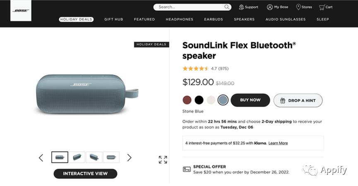Click the Interactive View button

point(85,174)
